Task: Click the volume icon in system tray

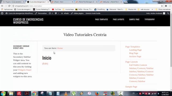Action: tap(155, 94)
